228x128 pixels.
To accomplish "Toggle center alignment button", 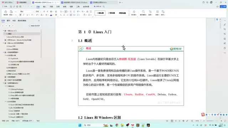I will (64, 15).
